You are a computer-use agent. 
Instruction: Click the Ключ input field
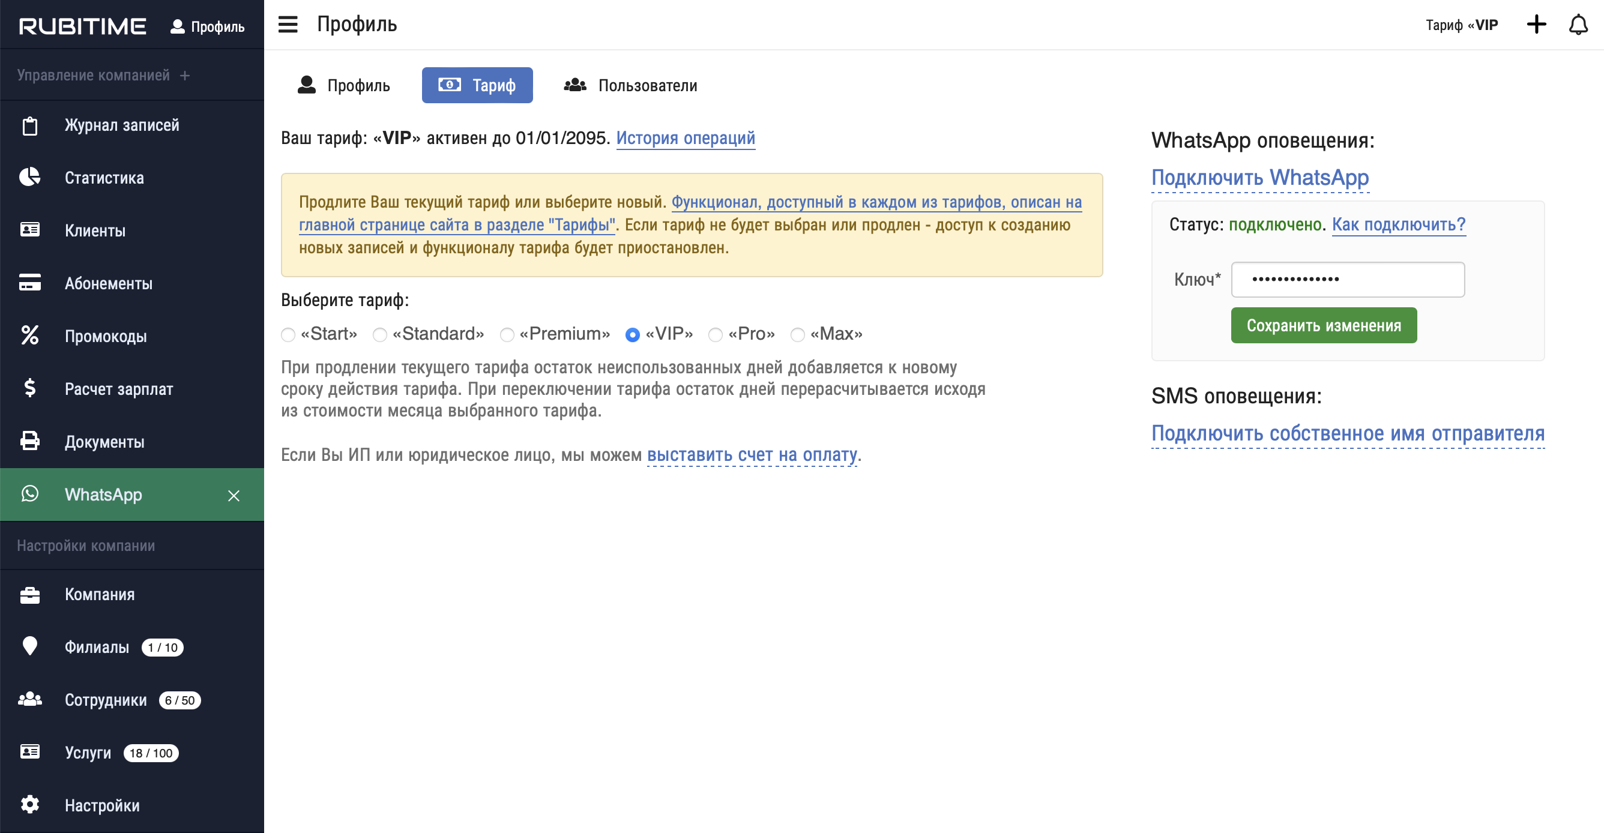pyautogui.click(x=1348, y=280)
